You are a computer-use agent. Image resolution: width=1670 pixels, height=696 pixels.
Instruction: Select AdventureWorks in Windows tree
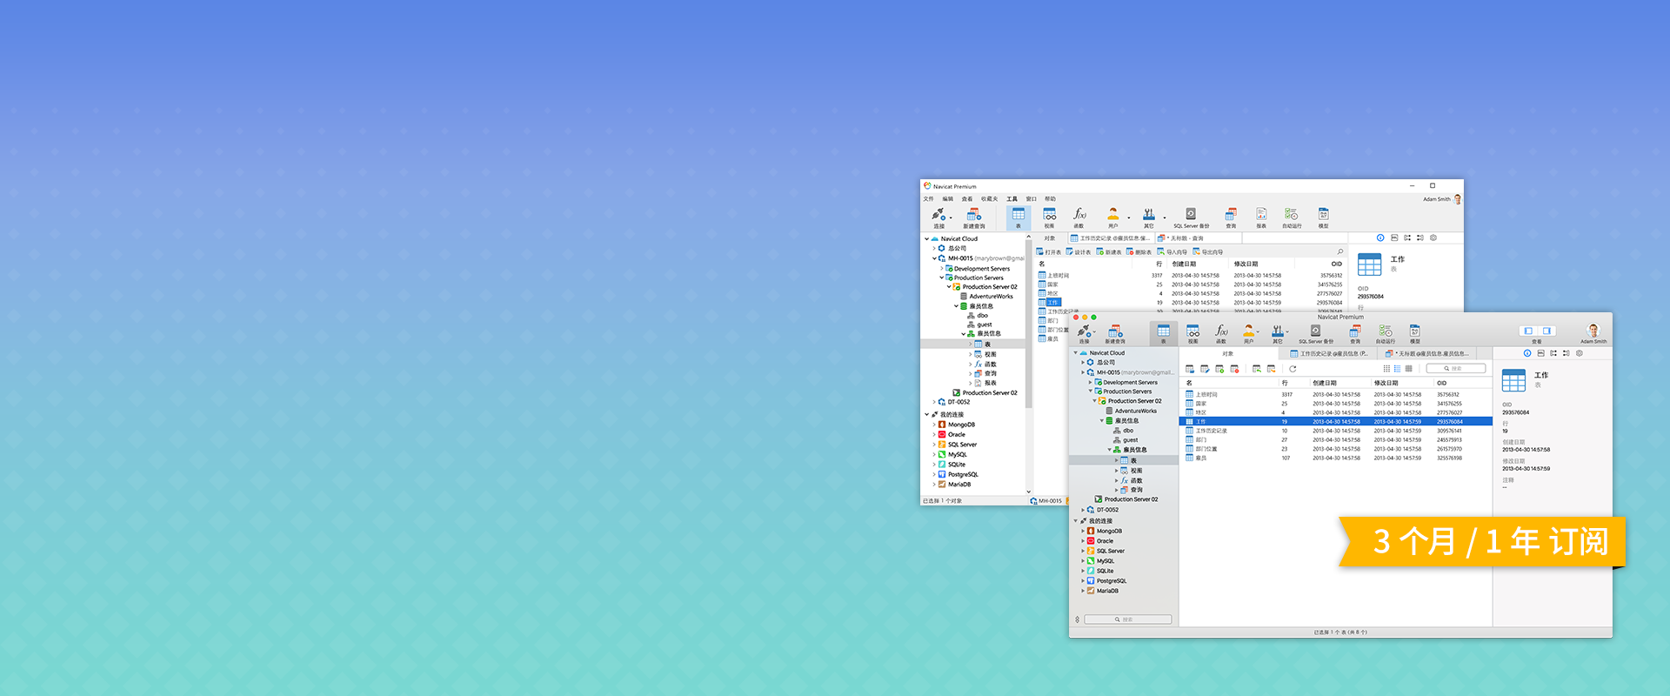tap(991, 297)
